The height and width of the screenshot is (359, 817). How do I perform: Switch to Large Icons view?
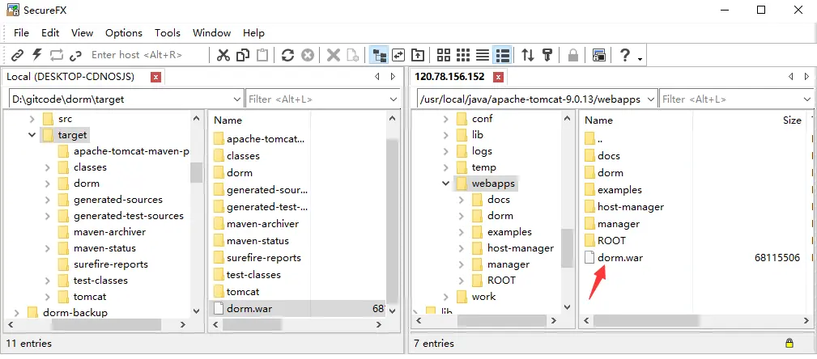(444, 55)
